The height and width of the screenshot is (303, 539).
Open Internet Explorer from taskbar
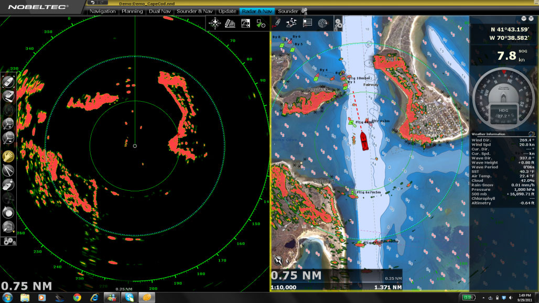(x=94, y=298)
